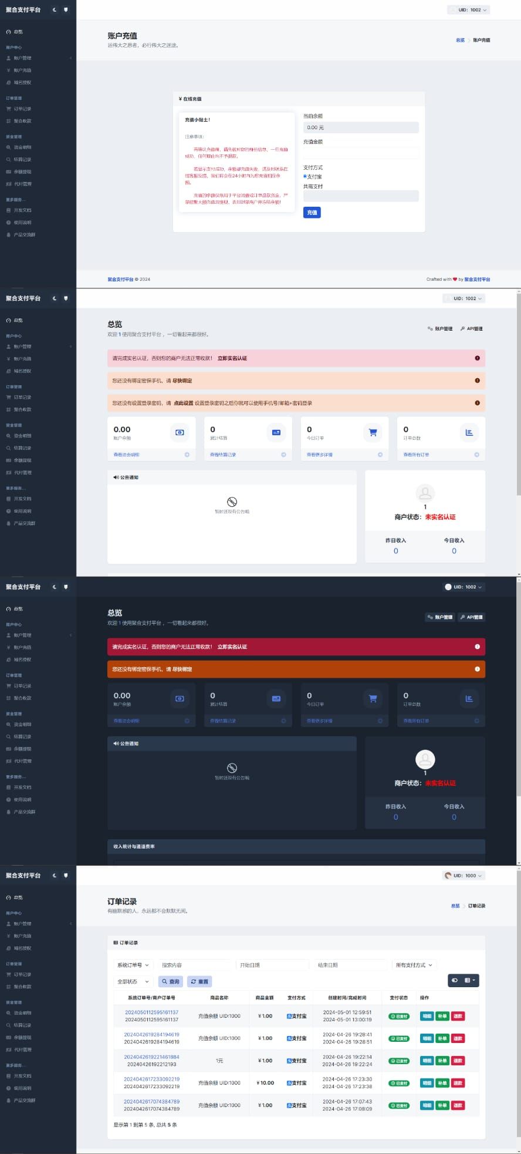Open 余额提现 in 账户充值 page sidebar
The width and height of the screenshot is (521, 1154).
(38, 171)
